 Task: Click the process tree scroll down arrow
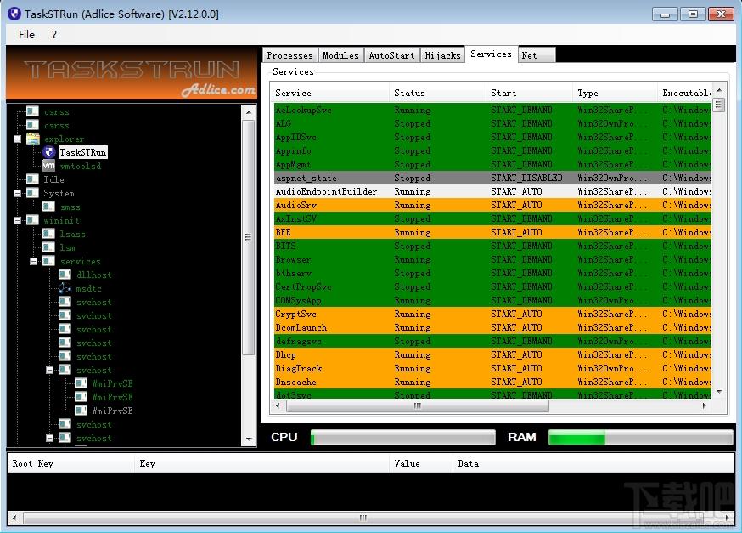click(249, 439)
